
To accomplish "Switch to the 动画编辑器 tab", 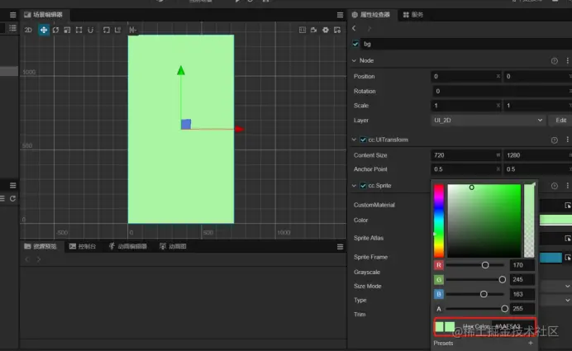I will (x=128, y=246).
